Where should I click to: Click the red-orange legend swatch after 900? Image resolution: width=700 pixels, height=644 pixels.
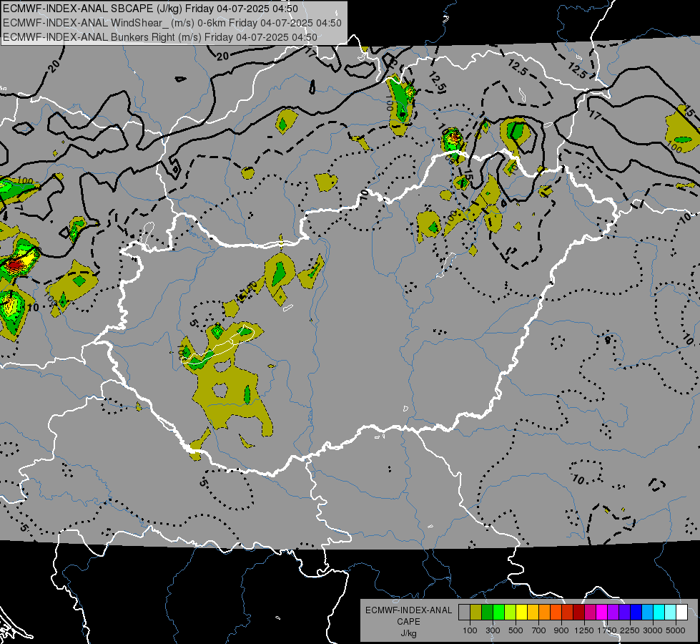(556, 613)
